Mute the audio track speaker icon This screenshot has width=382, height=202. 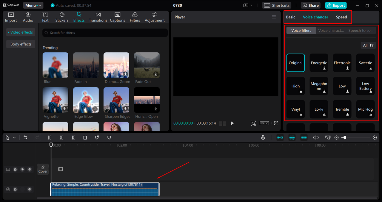30,189
